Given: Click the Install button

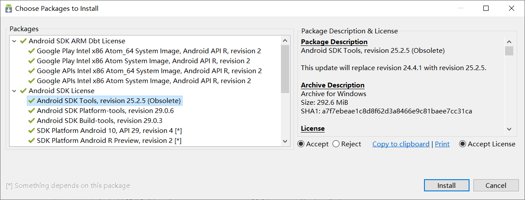Looking at the screenshot, I should click(x=446, y=185).
